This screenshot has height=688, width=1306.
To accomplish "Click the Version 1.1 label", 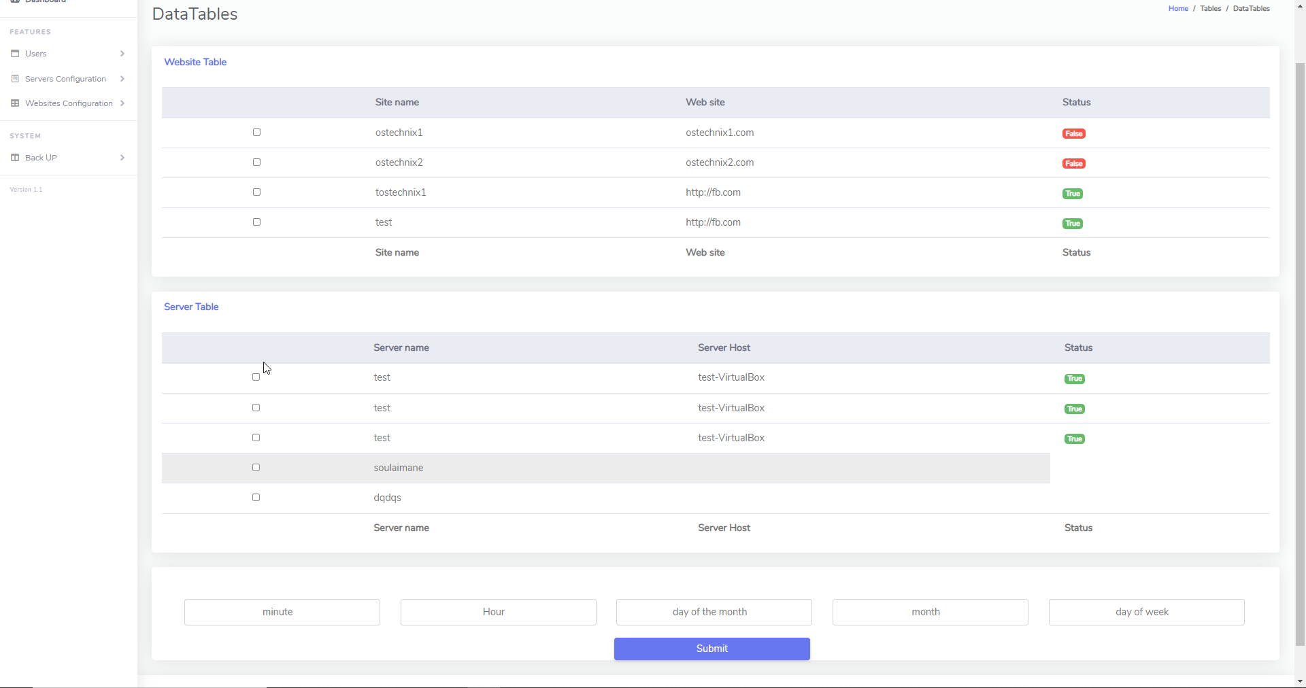I will click(x=26, y=190).
